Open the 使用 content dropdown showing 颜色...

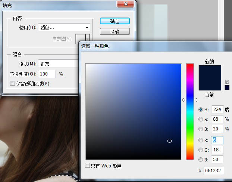pos(64,27)
